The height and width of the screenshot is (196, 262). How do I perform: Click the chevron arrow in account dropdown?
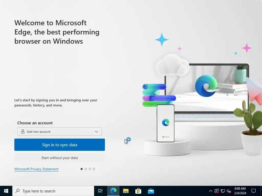tap(96, 131)
